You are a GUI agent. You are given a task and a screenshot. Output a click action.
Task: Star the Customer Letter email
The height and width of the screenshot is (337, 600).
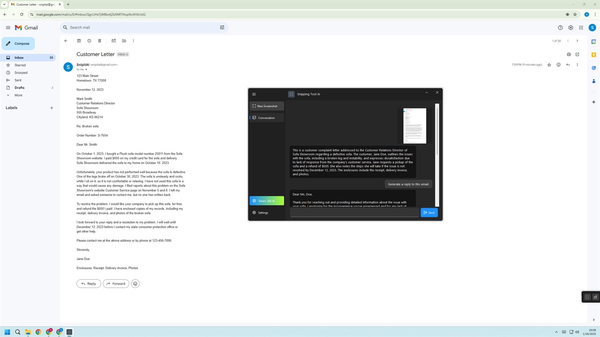pos(549,65)
